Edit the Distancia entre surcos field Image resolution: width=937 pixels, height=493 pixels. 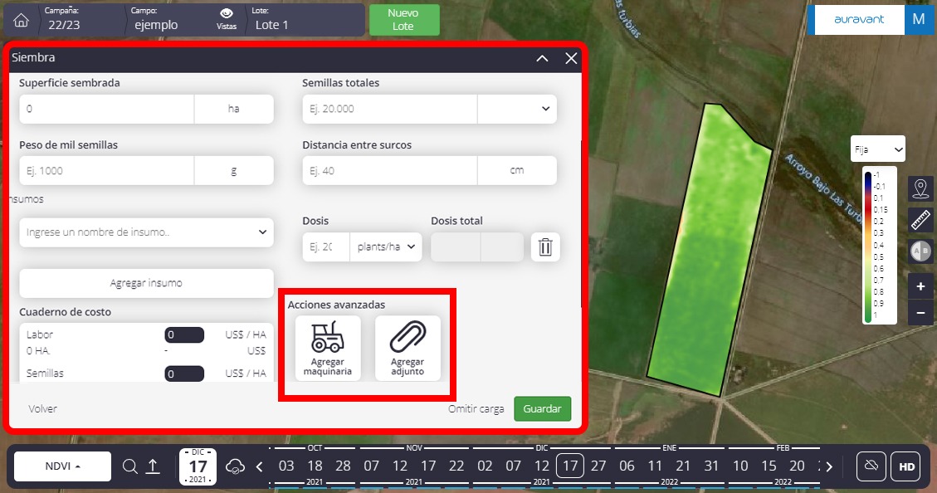point(390,171)
